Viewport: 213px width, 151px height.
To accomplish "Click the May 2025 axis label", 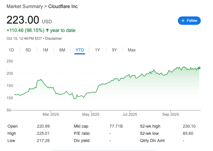I will [91, 115].
